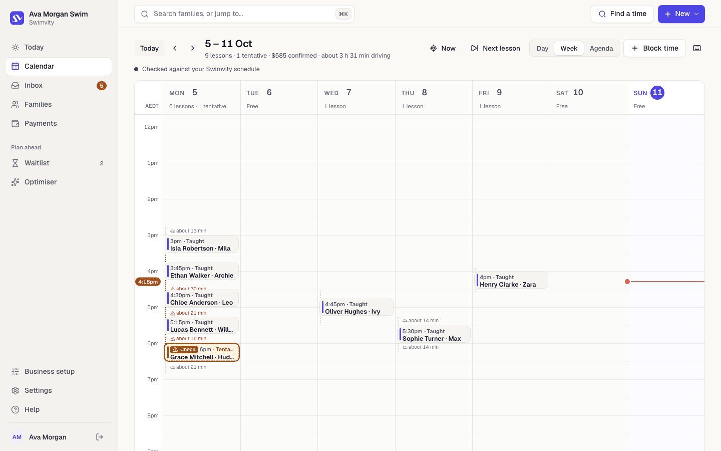Image resolution: width=721 pixels, height=451 pixels.
Task: Click the Swimvity logo icon
Action: (17, 18)
